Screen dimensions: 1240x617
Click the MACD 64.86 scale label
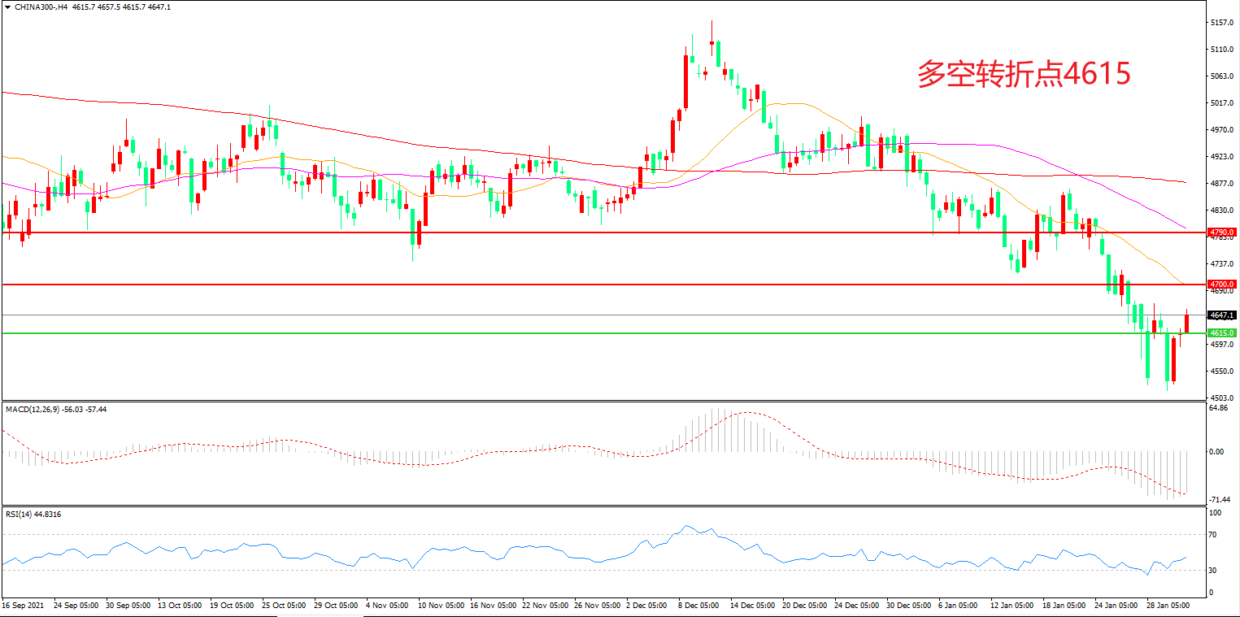[1219, 408]
